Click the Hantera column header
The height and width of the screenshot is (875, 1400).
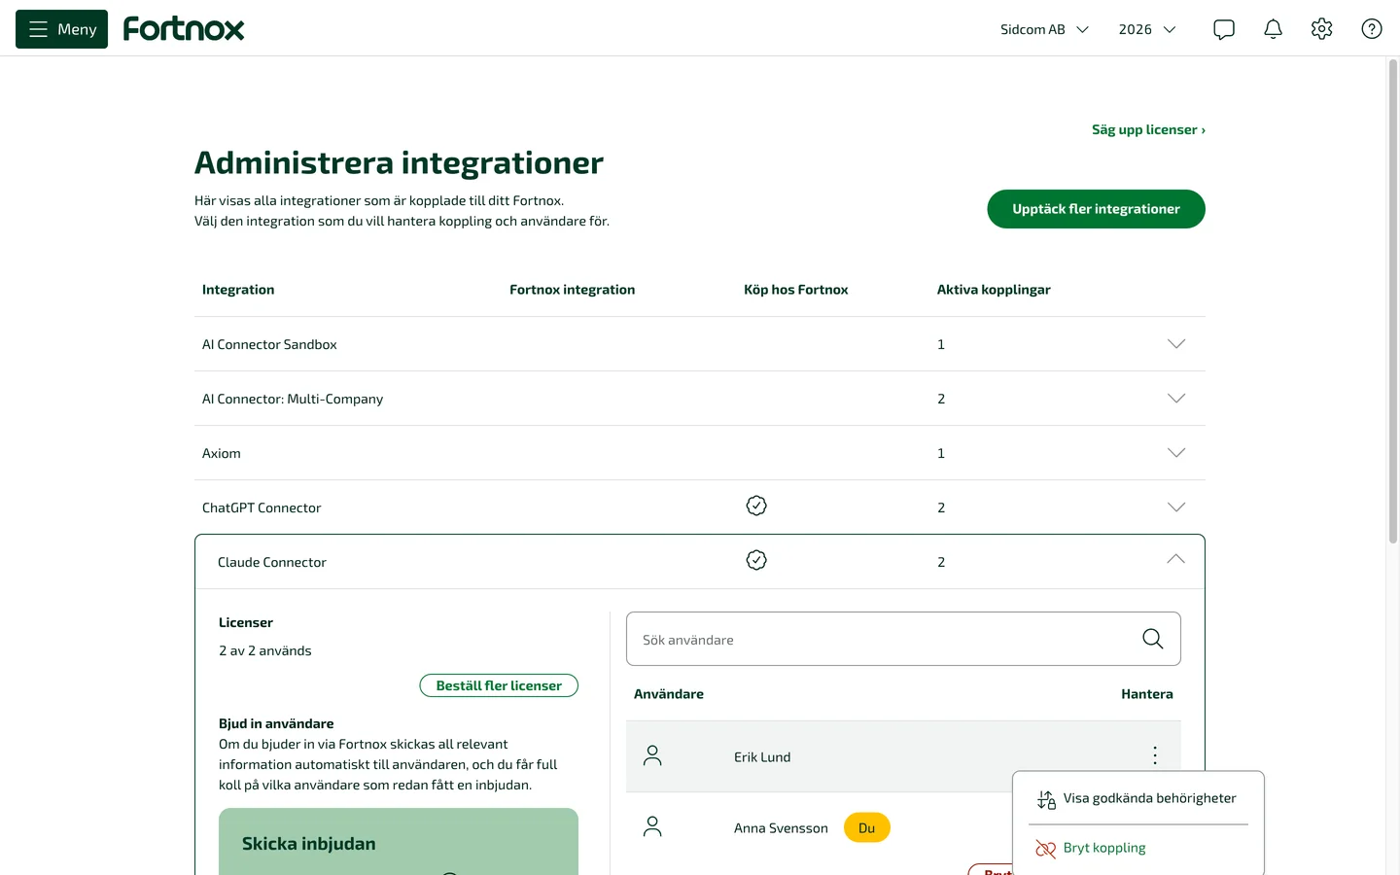[1147, 694]
